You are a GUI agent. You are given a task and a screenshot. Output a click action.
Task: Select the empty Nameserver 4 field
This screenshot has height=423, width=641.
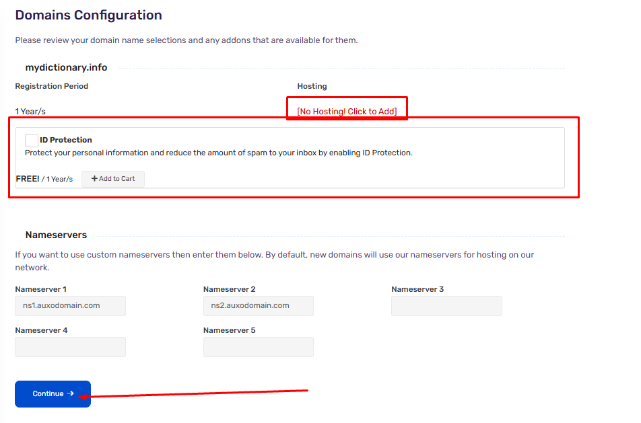click(x=70, y=347)
